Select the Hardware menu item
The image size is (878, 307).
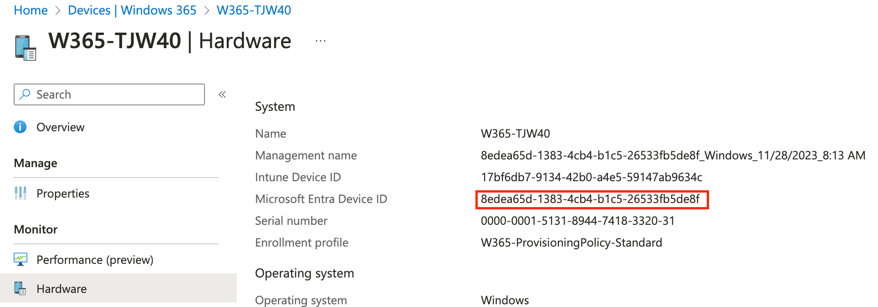point(118,288)
